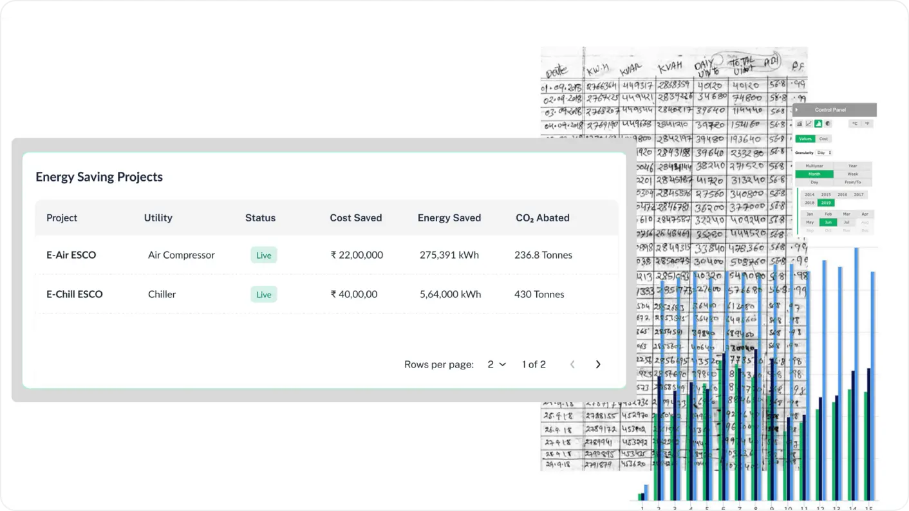Viewport: 909px width, 511px height.
Task: Collapse the Control Panel with its arrow
Action: point(797,110)
